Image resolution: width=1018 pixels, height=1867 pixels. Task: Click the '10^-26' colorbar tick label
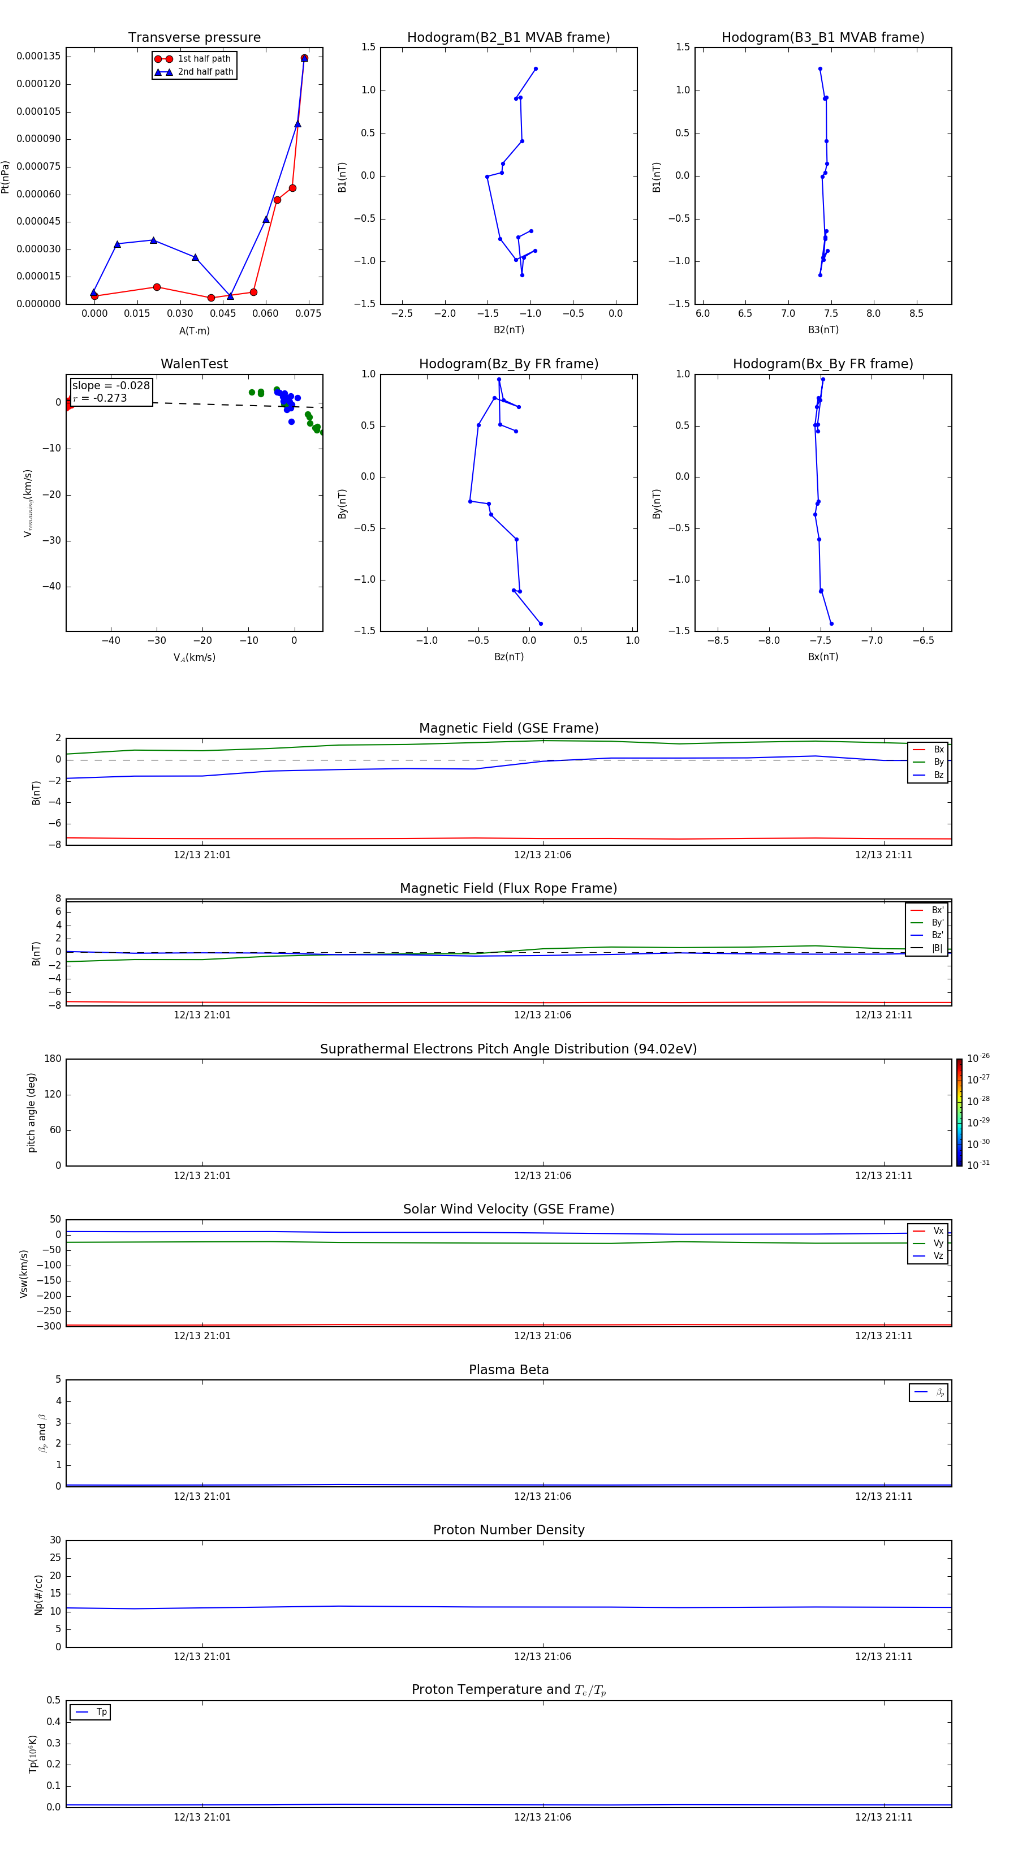pyautogui.click(x=978, y=1058)
